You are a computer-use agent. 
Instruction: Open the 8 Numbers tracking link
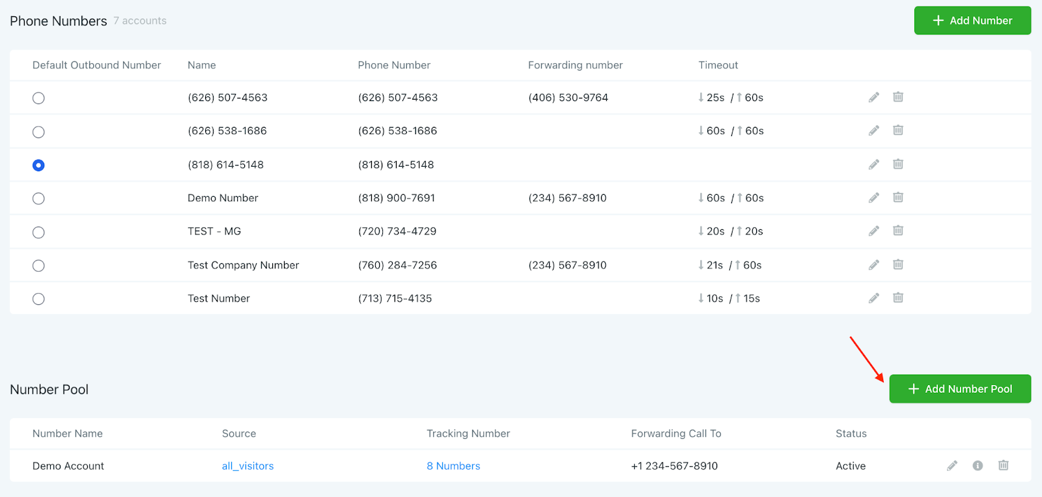(x=453, y=466)
